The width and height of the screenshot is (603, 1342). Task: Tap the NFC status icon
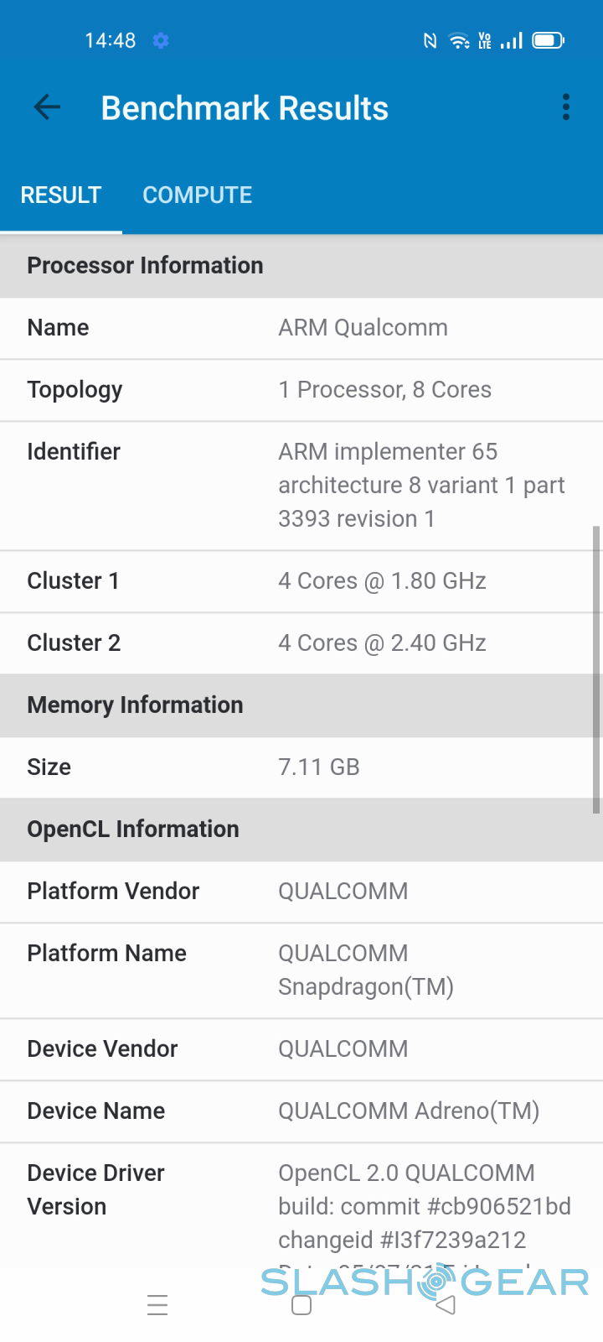[x=430, y=40]
